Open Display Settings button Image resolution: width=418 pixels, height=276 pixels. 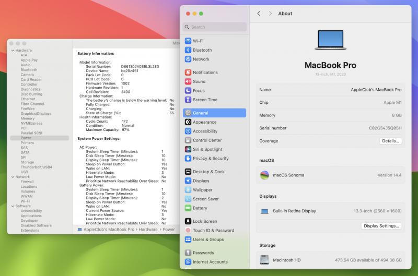coord(381,226)
